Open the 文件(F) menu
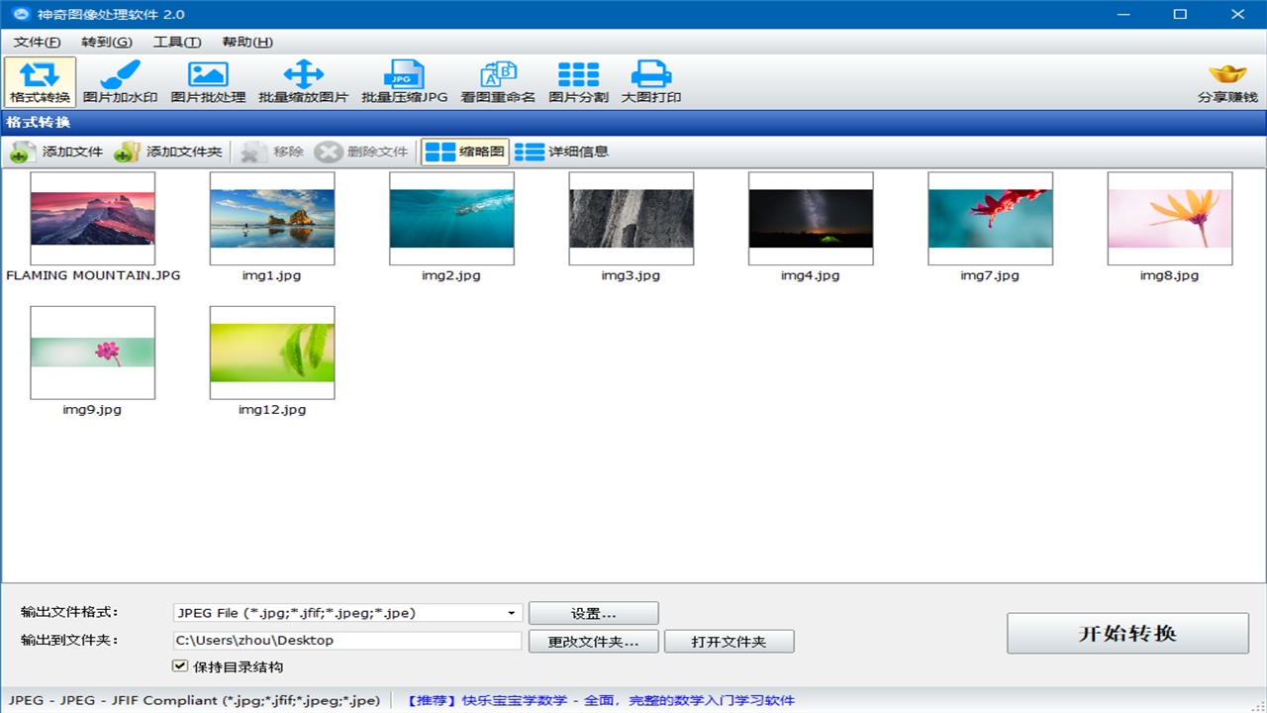This screenshot has width=1267, height=713. 37,42
